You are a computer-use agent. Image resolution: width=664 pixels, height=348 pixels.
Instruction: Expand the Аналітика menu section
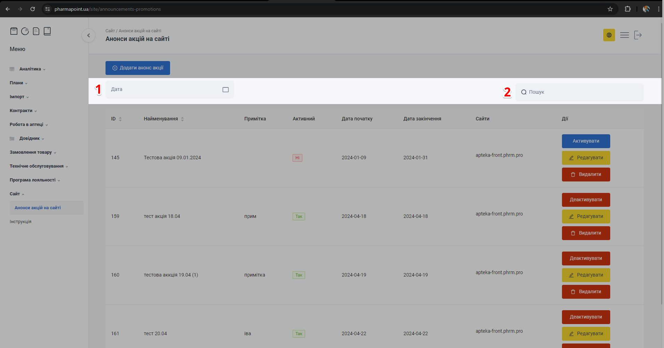[x=30, y=69]
